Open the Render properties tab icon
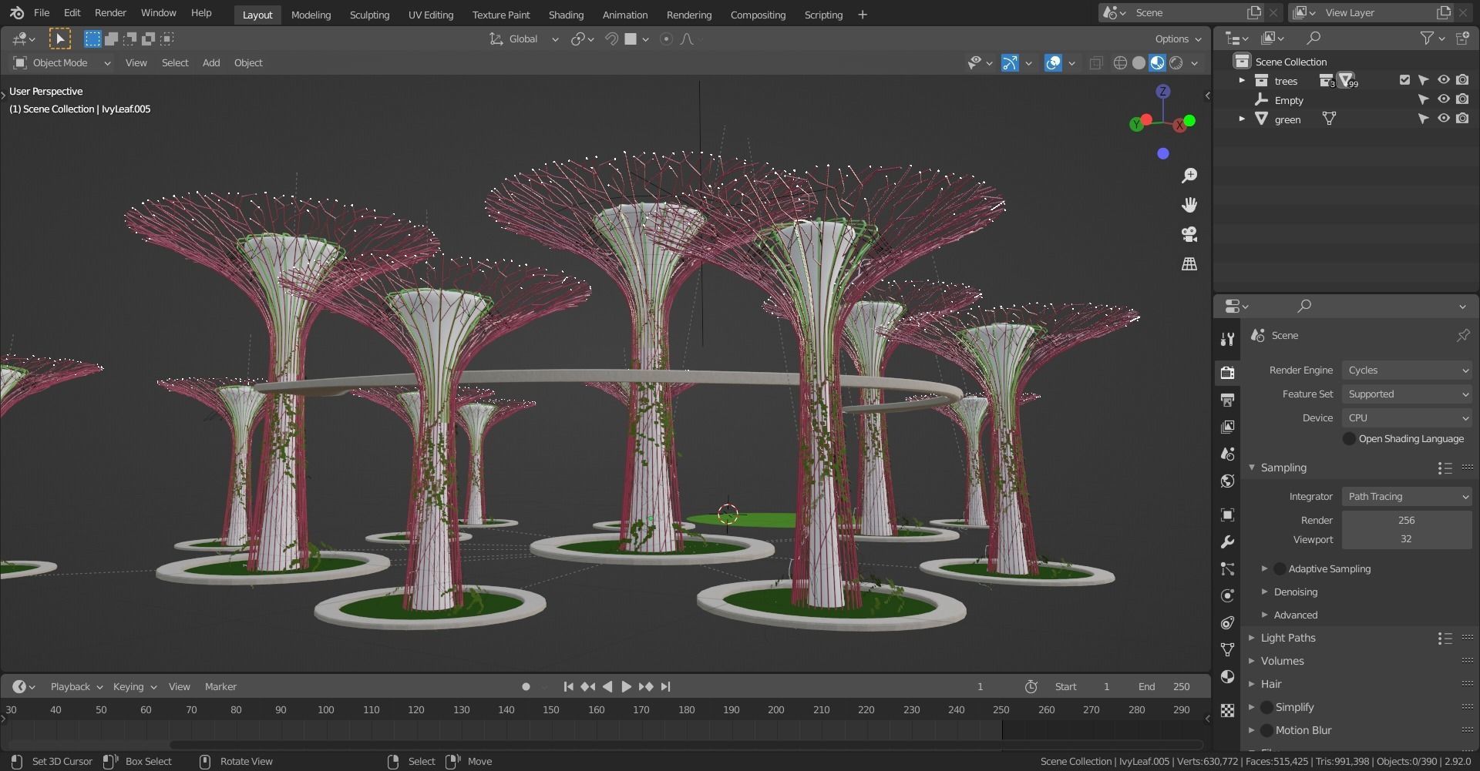The width and height of the screenshot is (1480, 771). tap(1227, 373)
